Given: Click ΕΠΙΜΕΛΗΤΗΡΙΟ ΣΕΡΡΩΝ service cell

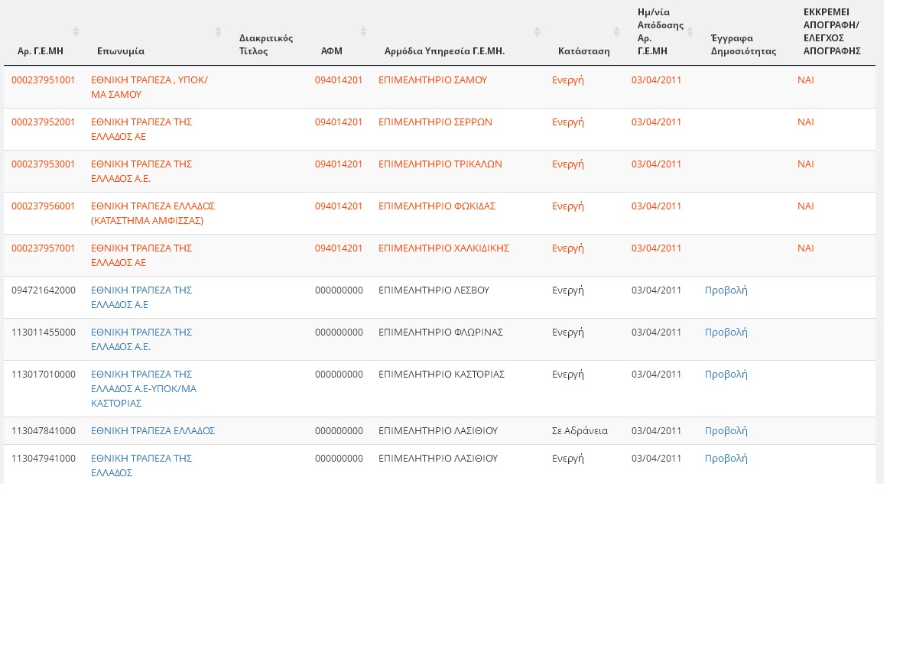Looking at the screenshot, I should 435,122.
